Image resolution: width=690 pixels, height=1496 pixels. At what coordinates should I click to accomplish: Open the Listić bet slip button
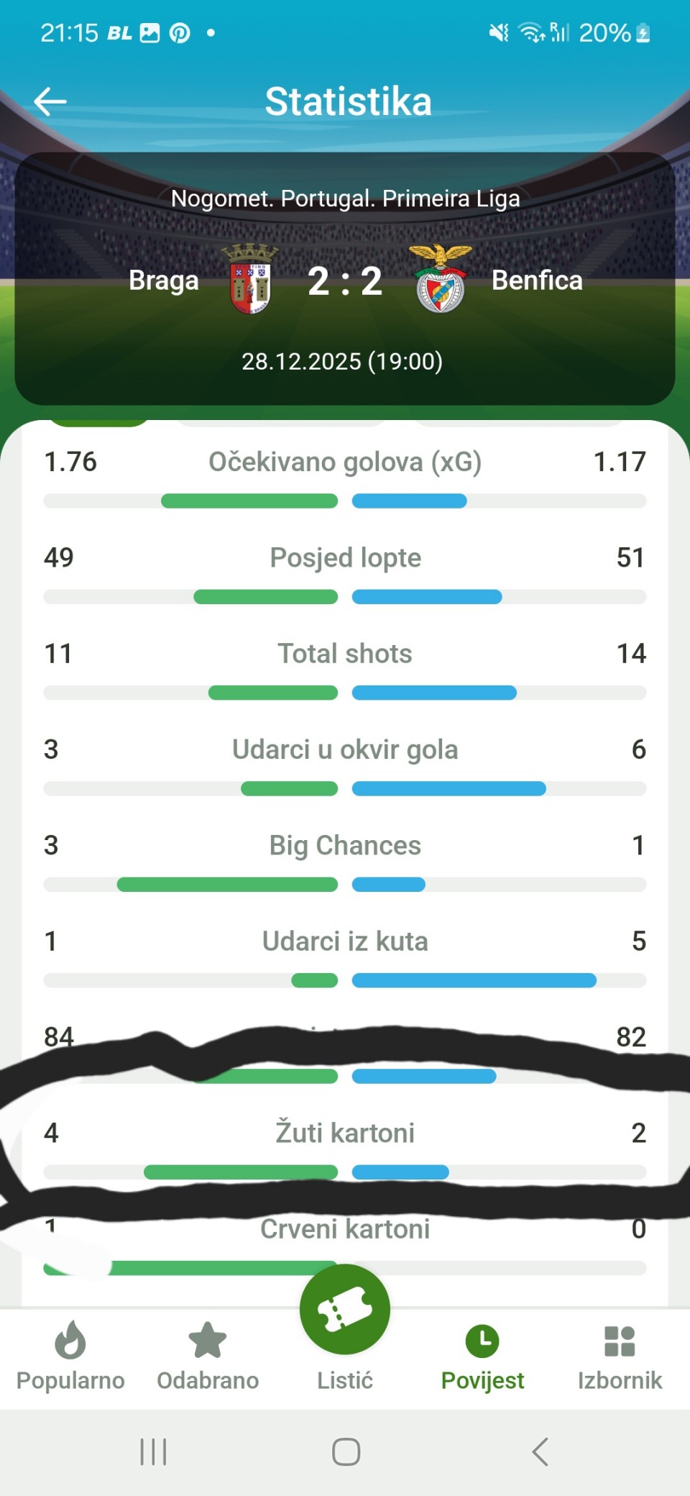tap(345, 1310)
